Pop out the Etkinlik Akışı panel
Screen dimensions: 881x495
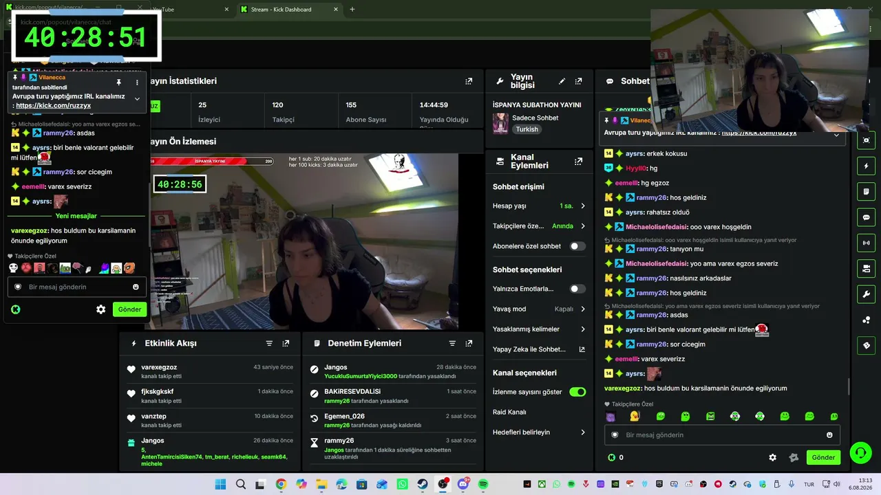point(286,343)
